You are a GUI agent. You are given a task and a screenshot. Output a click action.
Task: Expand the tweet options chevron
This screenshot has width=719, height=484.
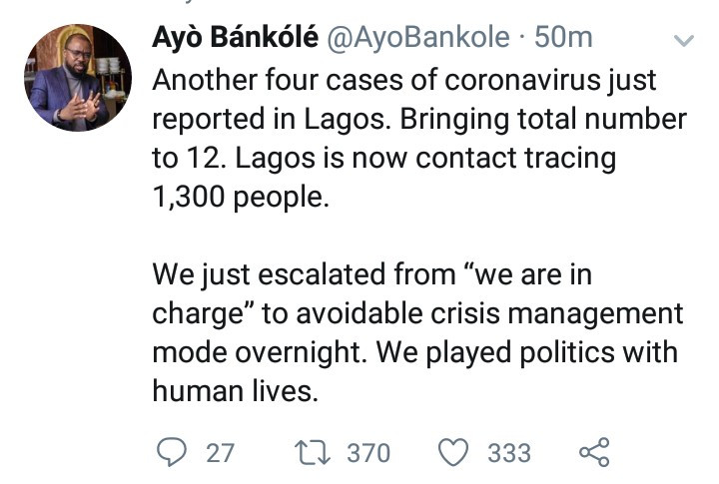[684, 41]
